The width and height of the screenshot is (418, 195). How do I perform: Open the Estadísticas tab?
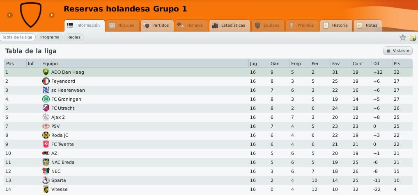230,25
